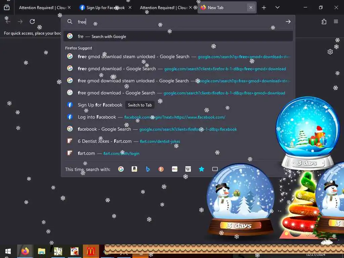The image size is (344, 258).
Task: Open first 'free gmod download - Google Search' suggestion
Action: (x=178, y=69)
